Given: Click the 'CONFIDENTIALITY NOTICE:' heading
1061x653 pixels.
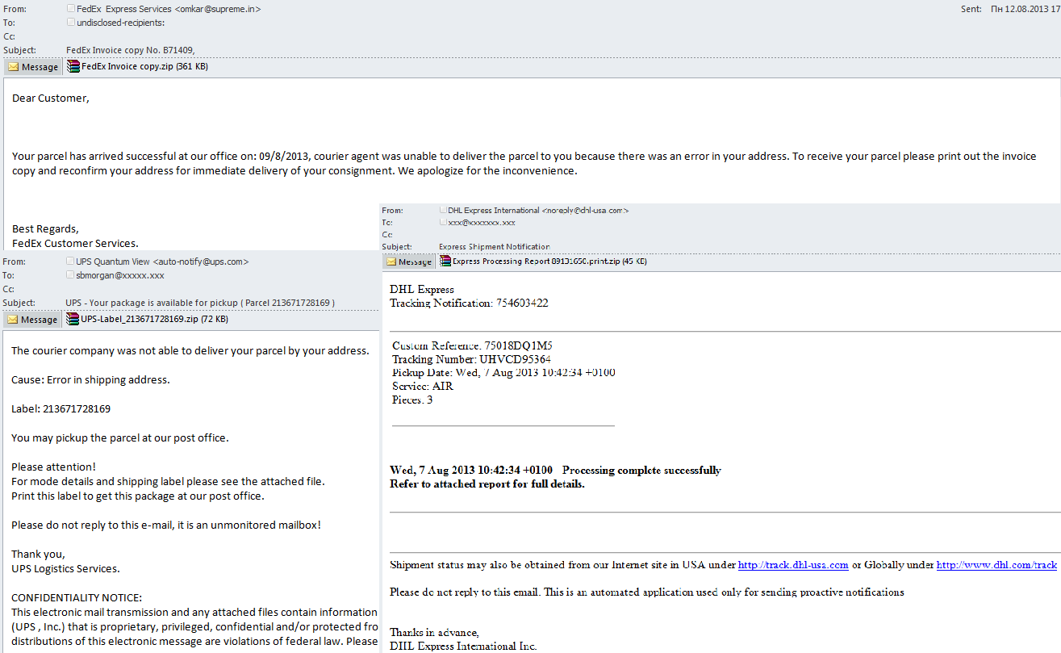Looking at the screenshot, I should [77, 598].
